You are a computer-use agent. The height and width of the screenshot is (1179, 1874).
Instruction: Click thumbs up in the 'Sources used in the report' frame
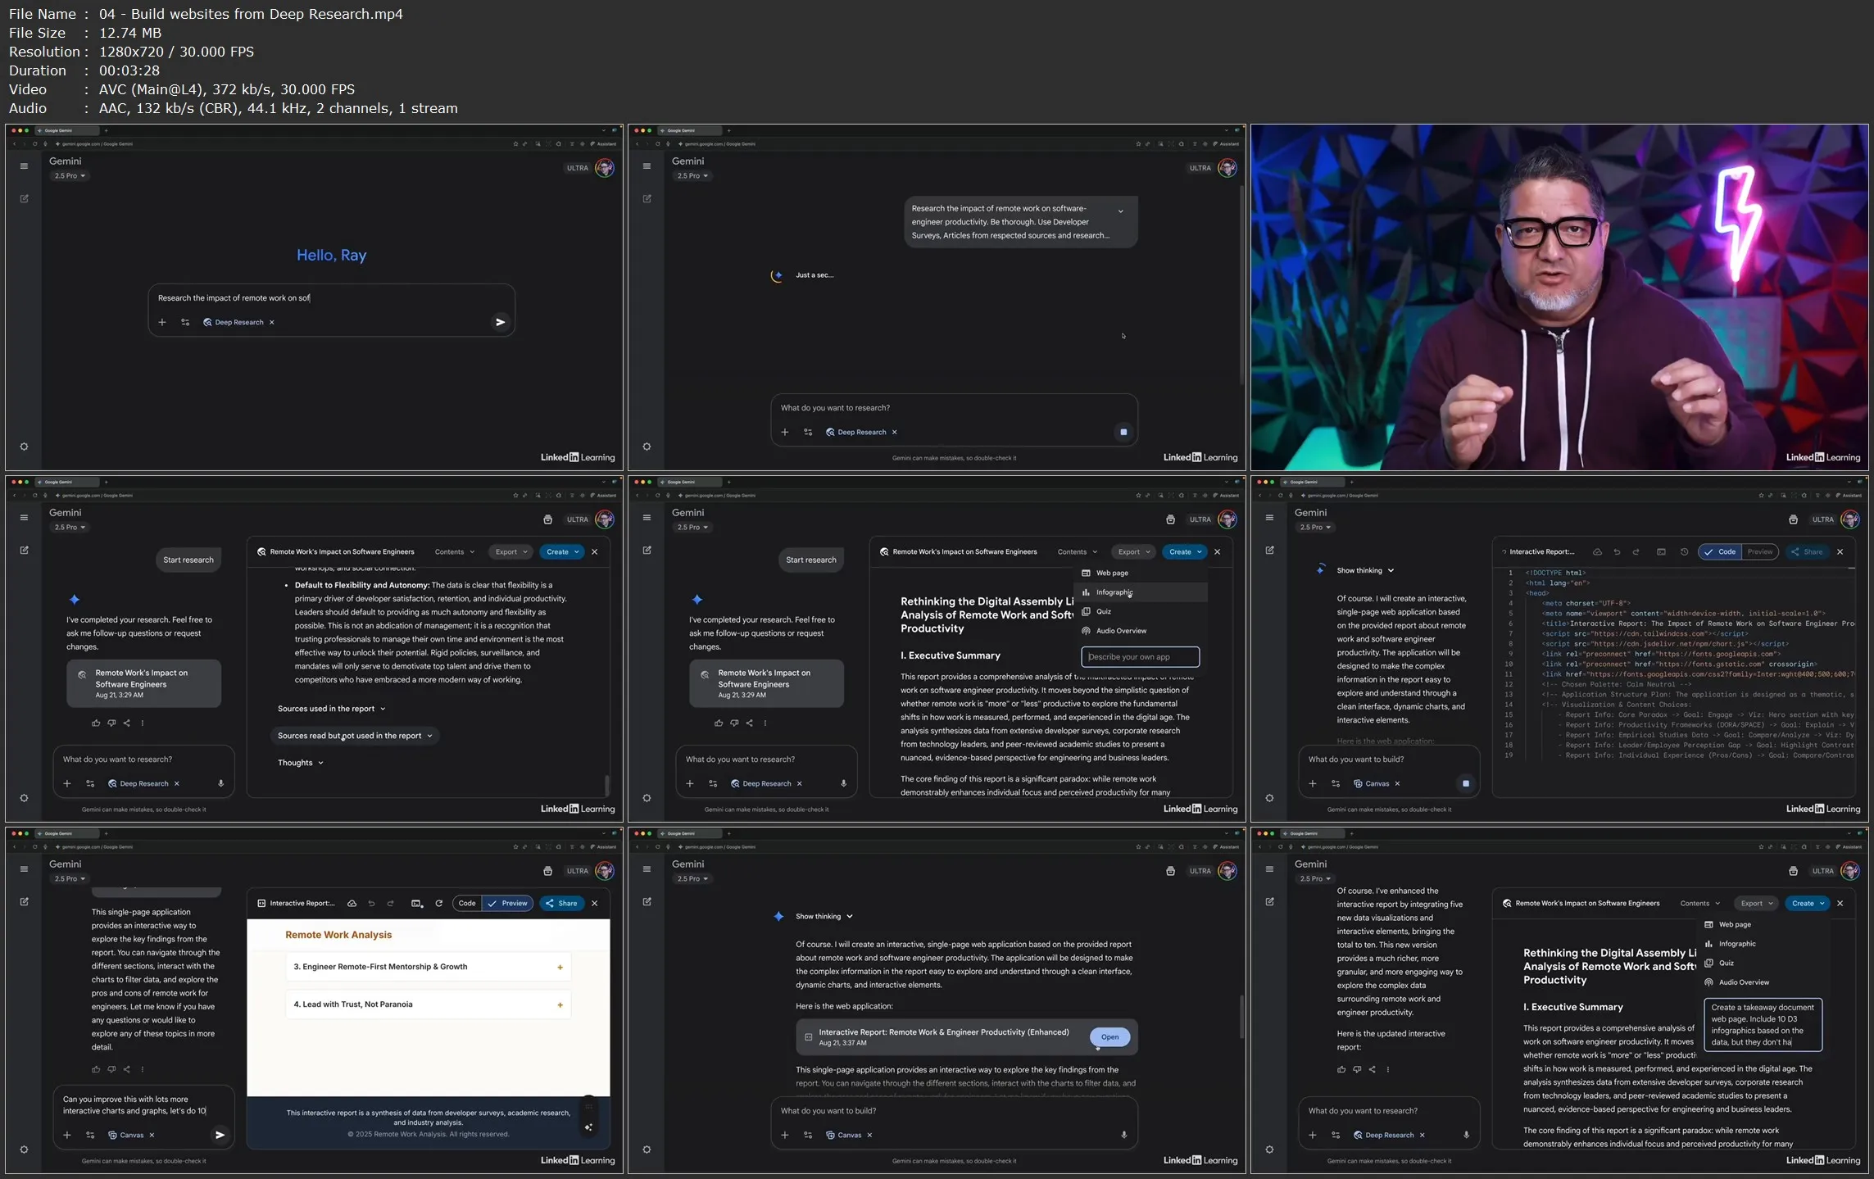point(96,723)
